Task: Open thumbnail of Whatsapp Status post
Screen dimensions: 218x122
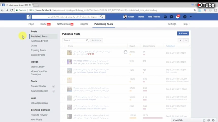Action: [x=69, y=62]
